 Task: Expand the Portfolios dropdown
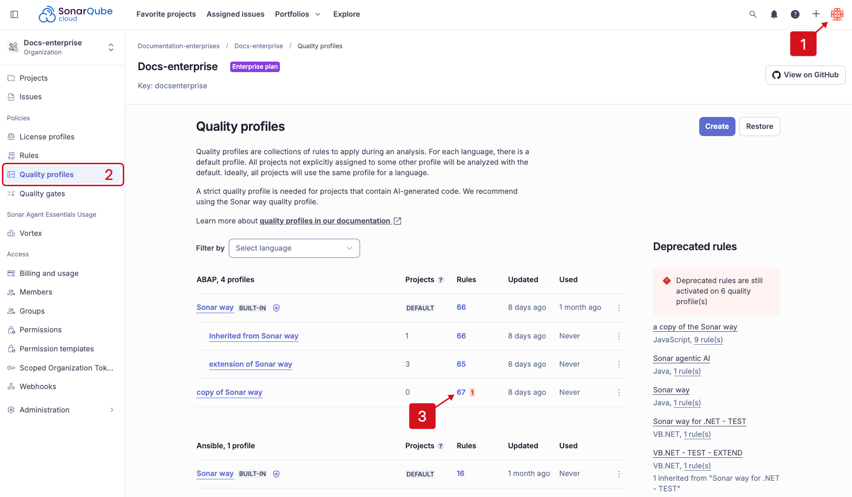(298, 14)
